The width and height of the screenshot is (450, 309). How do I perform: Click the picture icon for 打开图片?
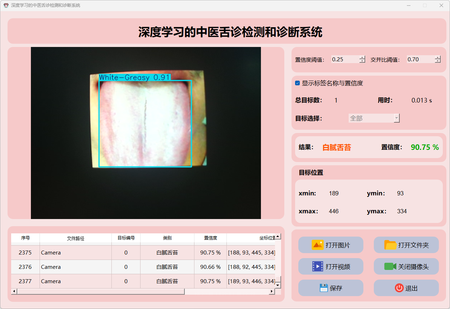[x=318, y=245]
